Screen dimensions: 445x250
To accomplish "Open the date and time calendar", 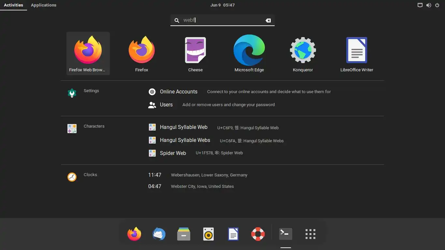I will (223, 5).
